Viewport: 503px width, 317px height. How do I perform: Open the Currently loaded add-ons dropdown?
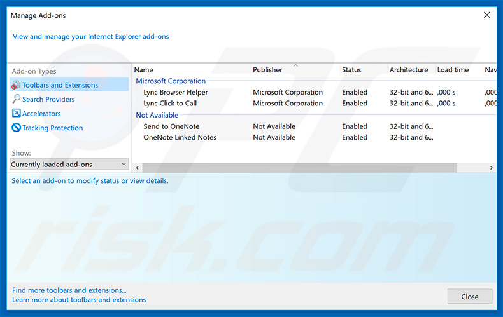coord(69,165)
